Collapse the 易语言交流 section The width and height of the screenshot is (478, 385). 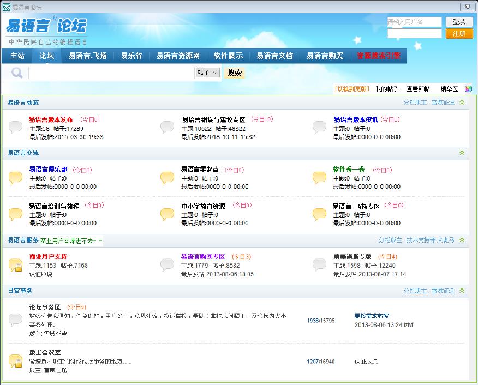pos(462,153)
